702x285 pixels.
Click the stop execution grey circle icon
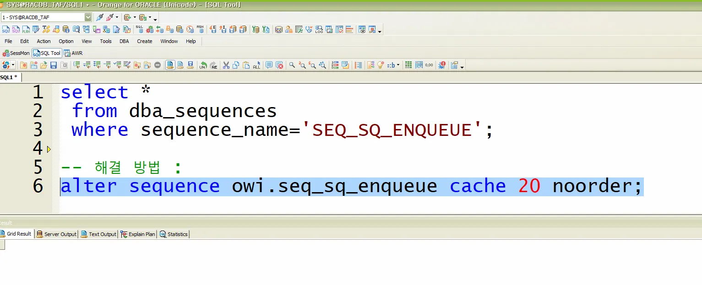pyautogui.click(x=158, y=65)
